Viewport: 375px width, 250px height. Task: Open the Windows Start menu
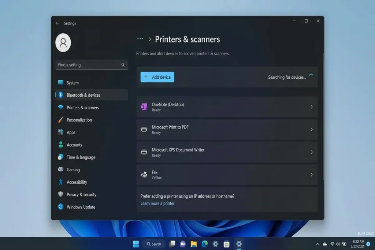(x=136, y=244)
